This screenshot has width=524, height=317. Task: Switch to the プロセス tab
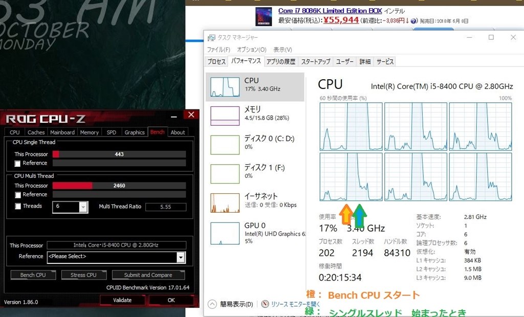216,62
